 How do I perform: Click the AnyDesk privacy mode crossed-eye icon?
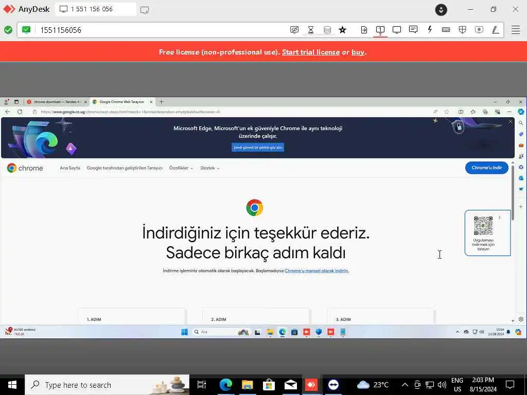pyautogui.click(x=294, y=30)
